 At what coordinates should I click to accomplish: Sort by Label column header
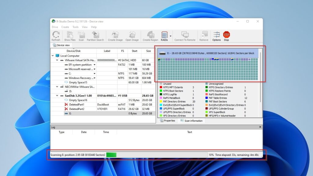[x=107, y=51]
